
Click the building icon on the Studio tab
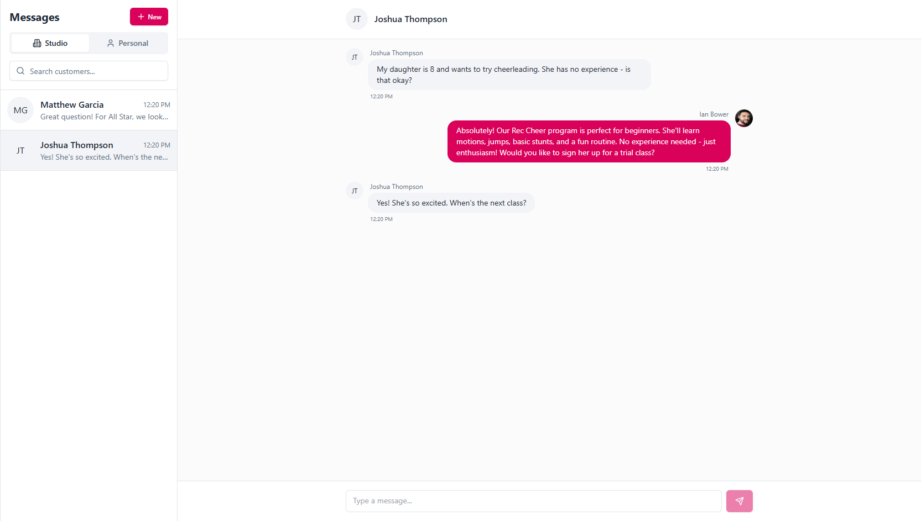point(37,43)
